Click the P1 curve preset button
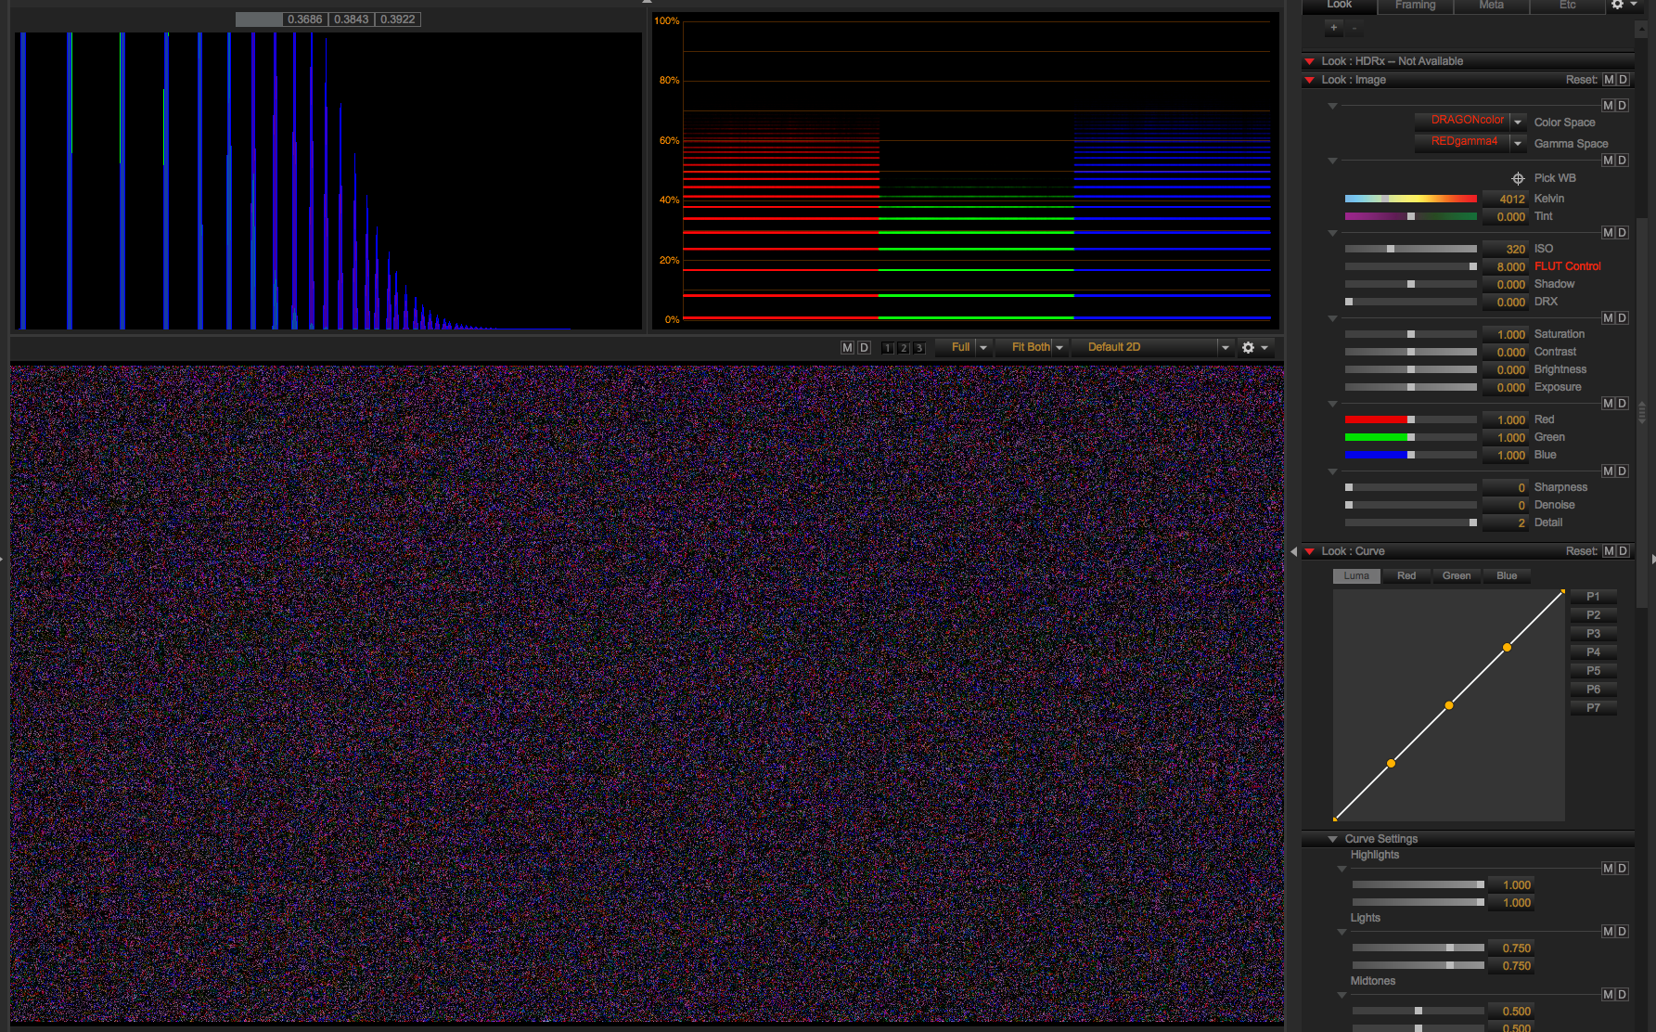Screen dimensions: 1656x1032 pyautogui.click(x=1593, y=597)
